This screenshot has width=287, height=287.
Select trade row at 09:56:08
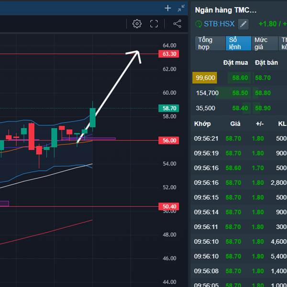coord(239,271)
